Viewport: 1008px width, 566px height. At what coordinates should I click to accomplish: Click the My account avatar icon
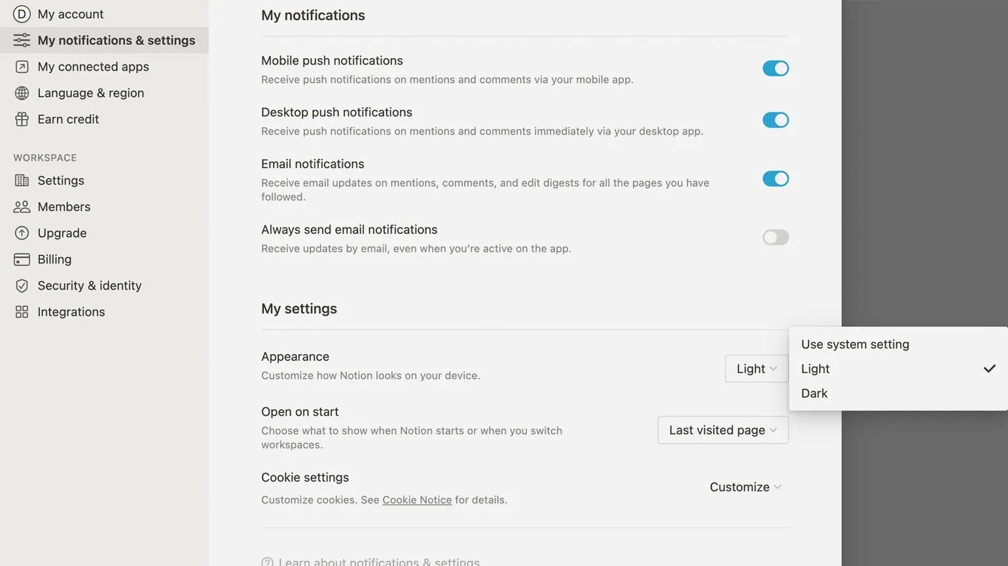point(22,14)
